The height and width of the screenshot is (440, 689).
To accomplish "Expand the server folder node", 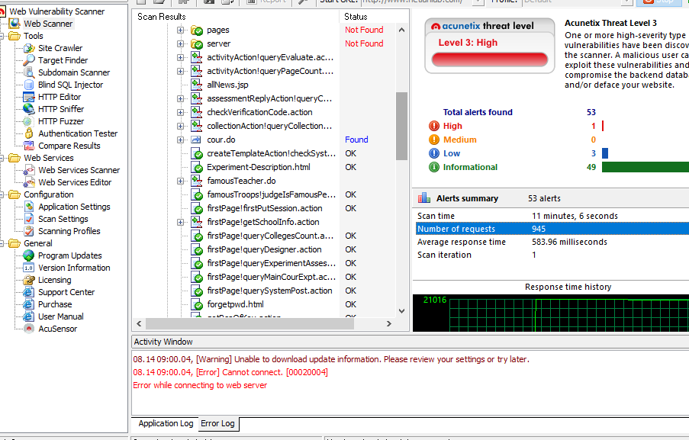I will (180, 44).
